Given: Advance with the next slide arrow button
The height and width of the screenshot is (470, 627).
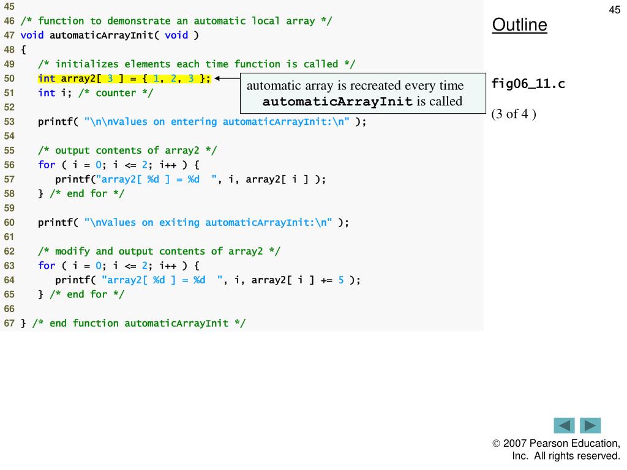Looking at the screenshot, I should (x=590, y=425).
